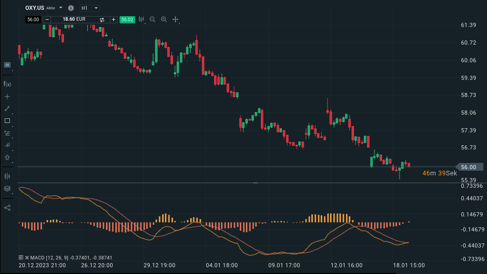Click the 60.72 price axis label
487x274 pixels.
pyautogui.click(x=468, y=43)
